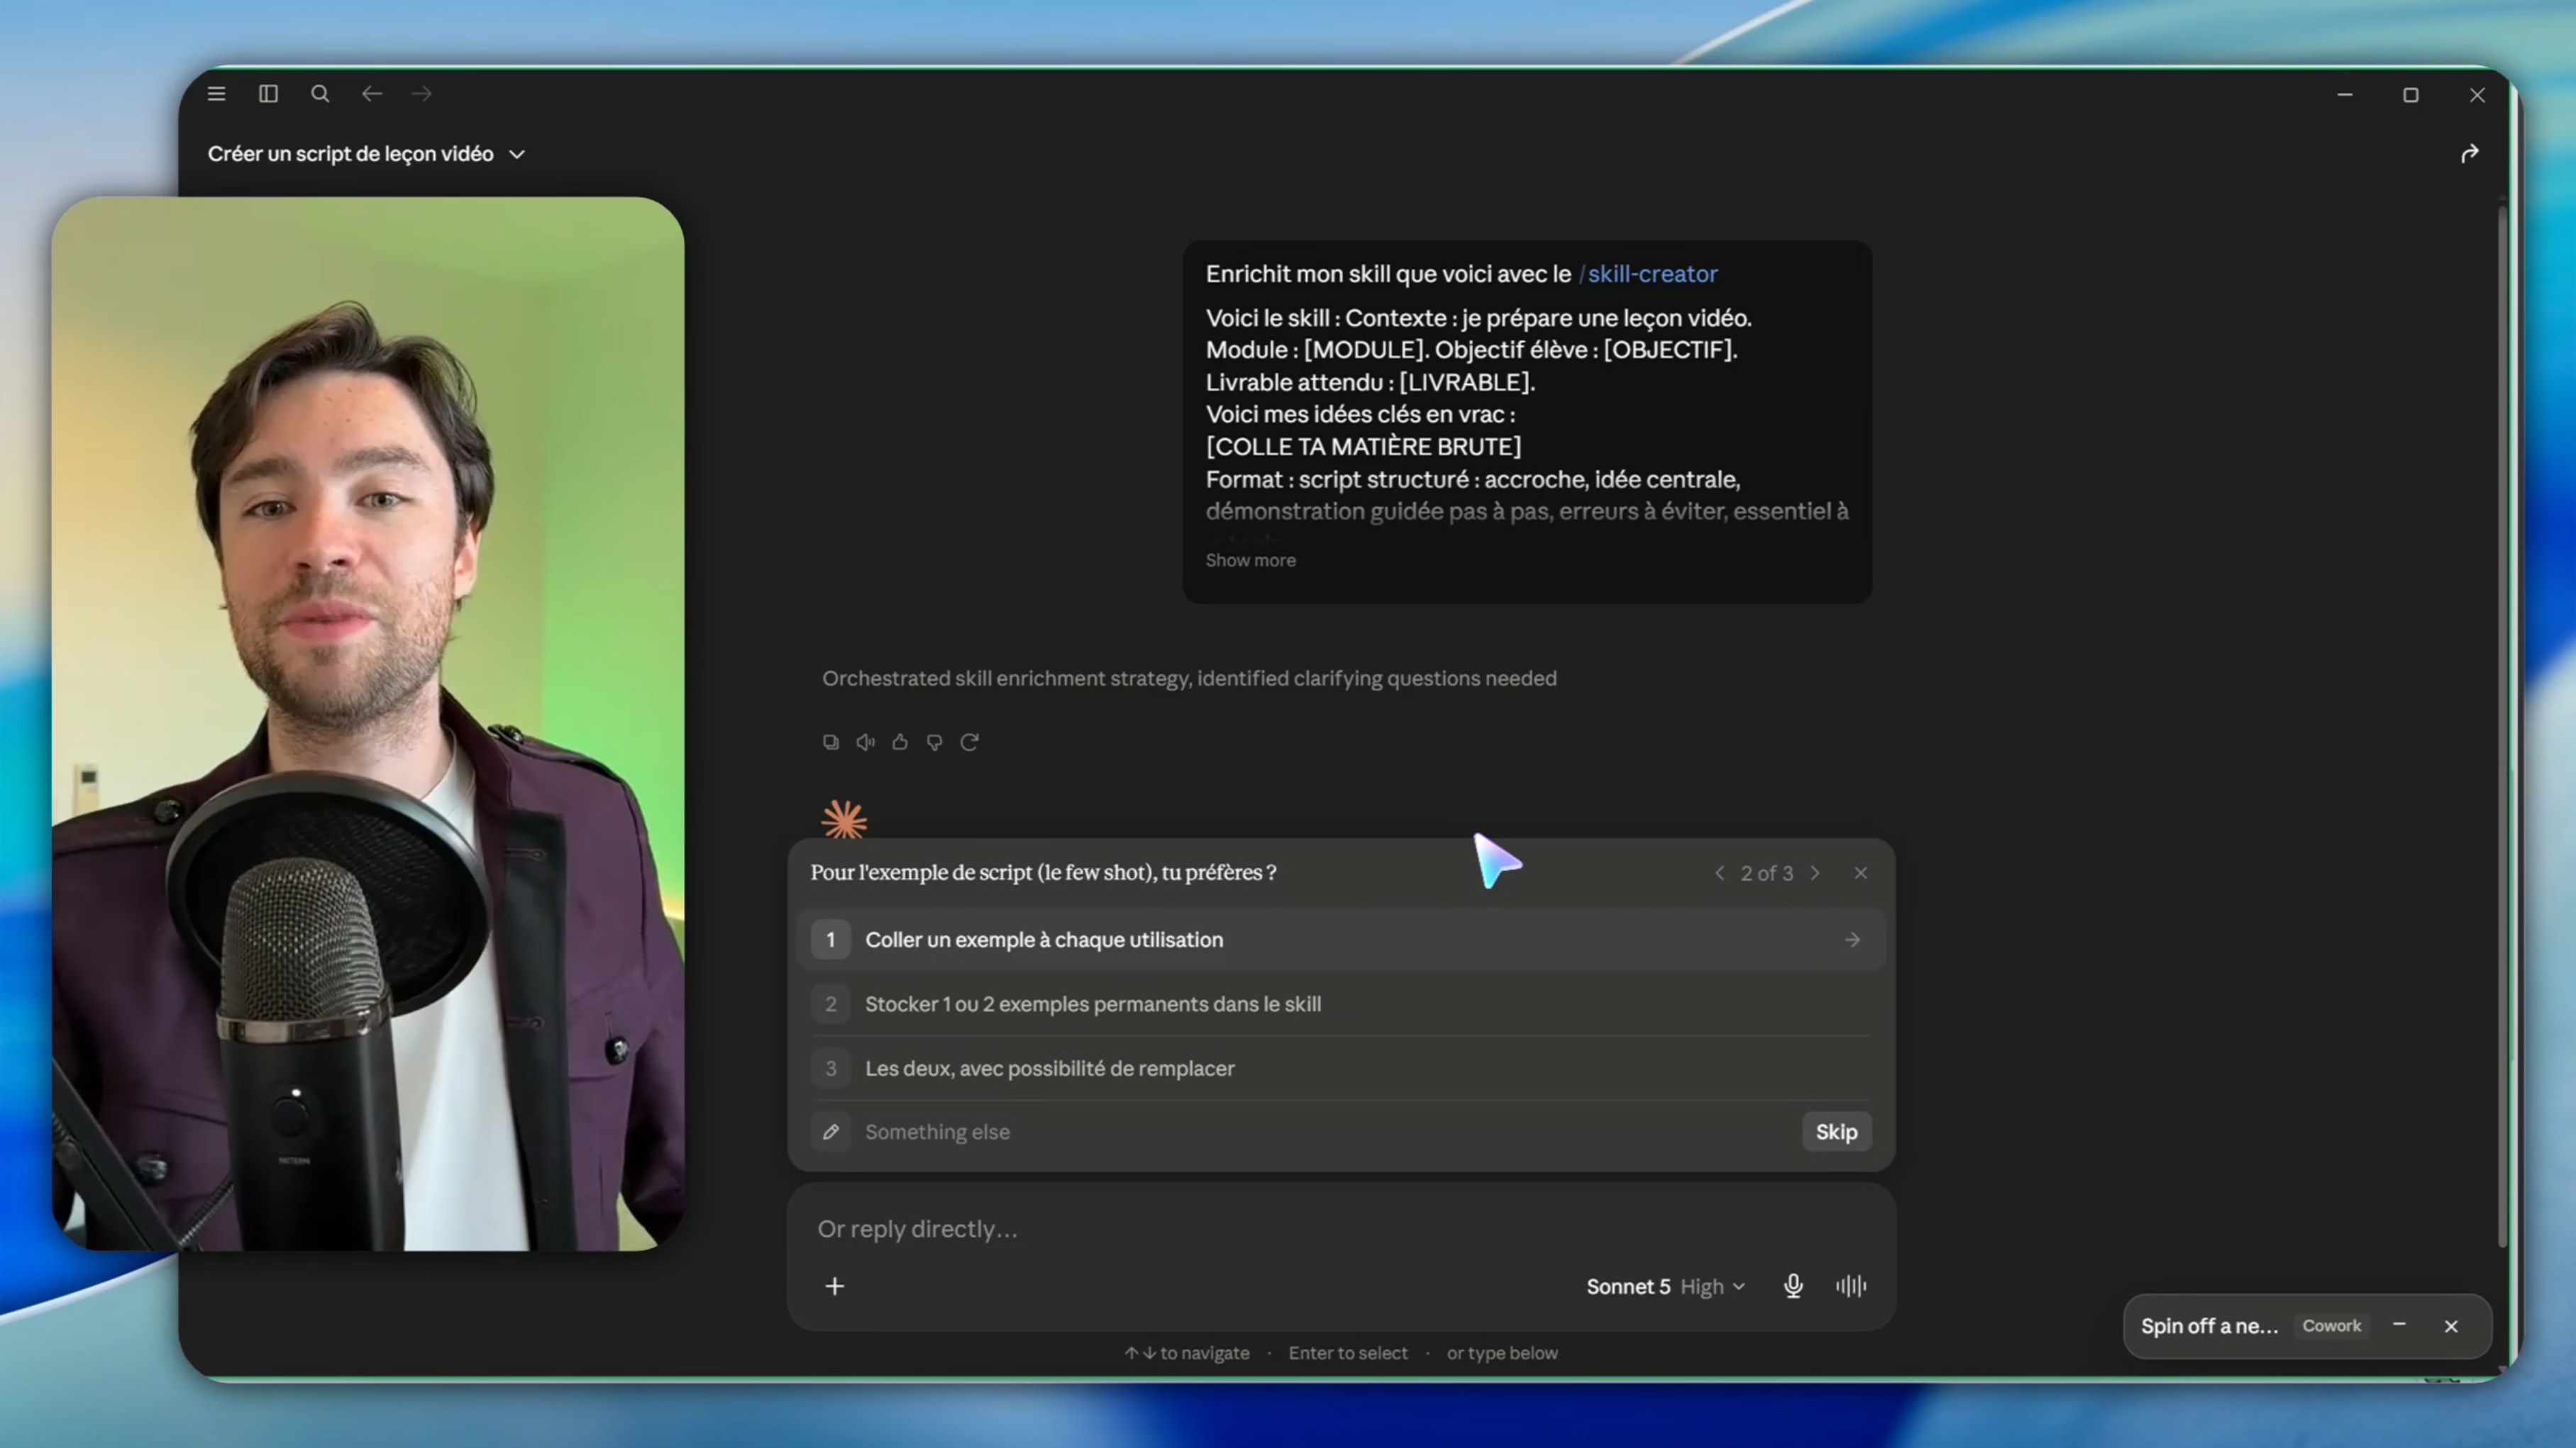Expand the message with Show more
2576x1448 pixels.
[1250, 561]
